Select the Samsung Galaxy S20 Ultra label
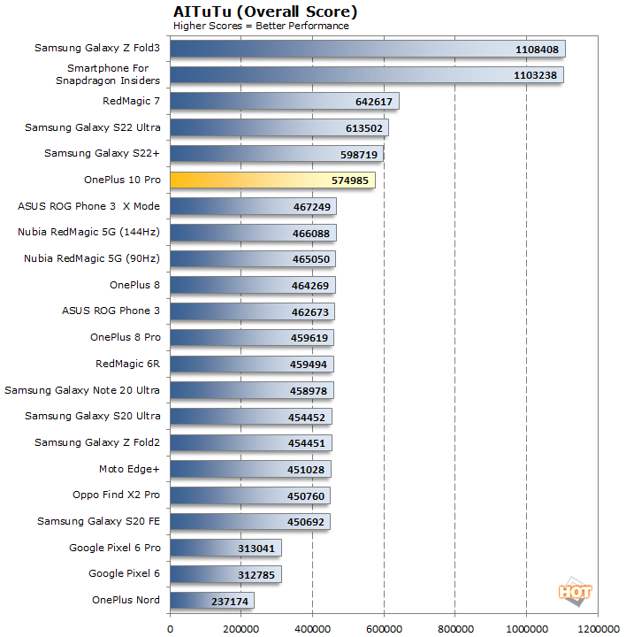The width and height of the screenshot is (626, 637). (x=93, y=416)
